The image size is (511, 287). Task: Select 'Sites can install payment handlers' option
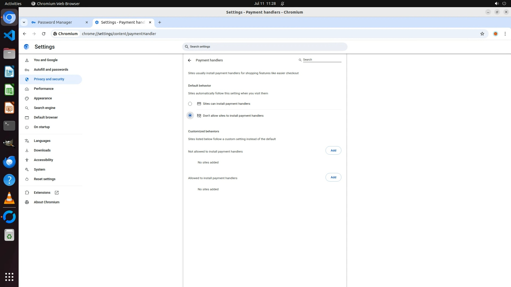pos(190,104)
